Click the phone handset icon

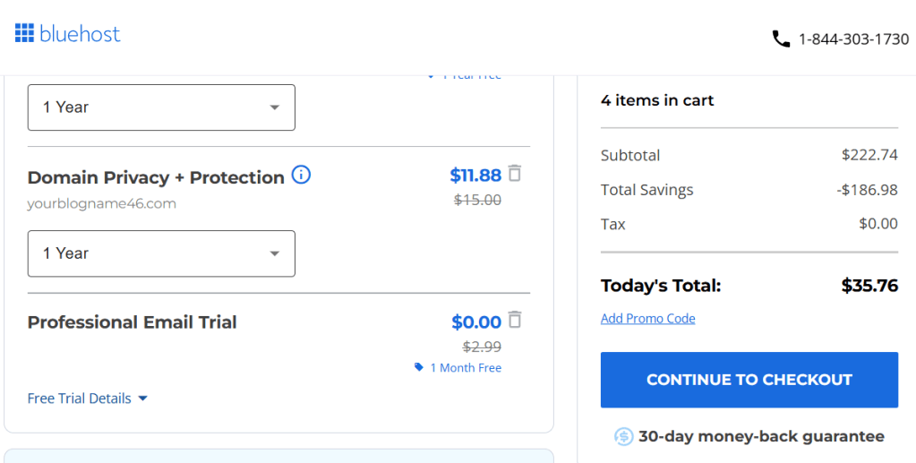(x=781, y=39)
